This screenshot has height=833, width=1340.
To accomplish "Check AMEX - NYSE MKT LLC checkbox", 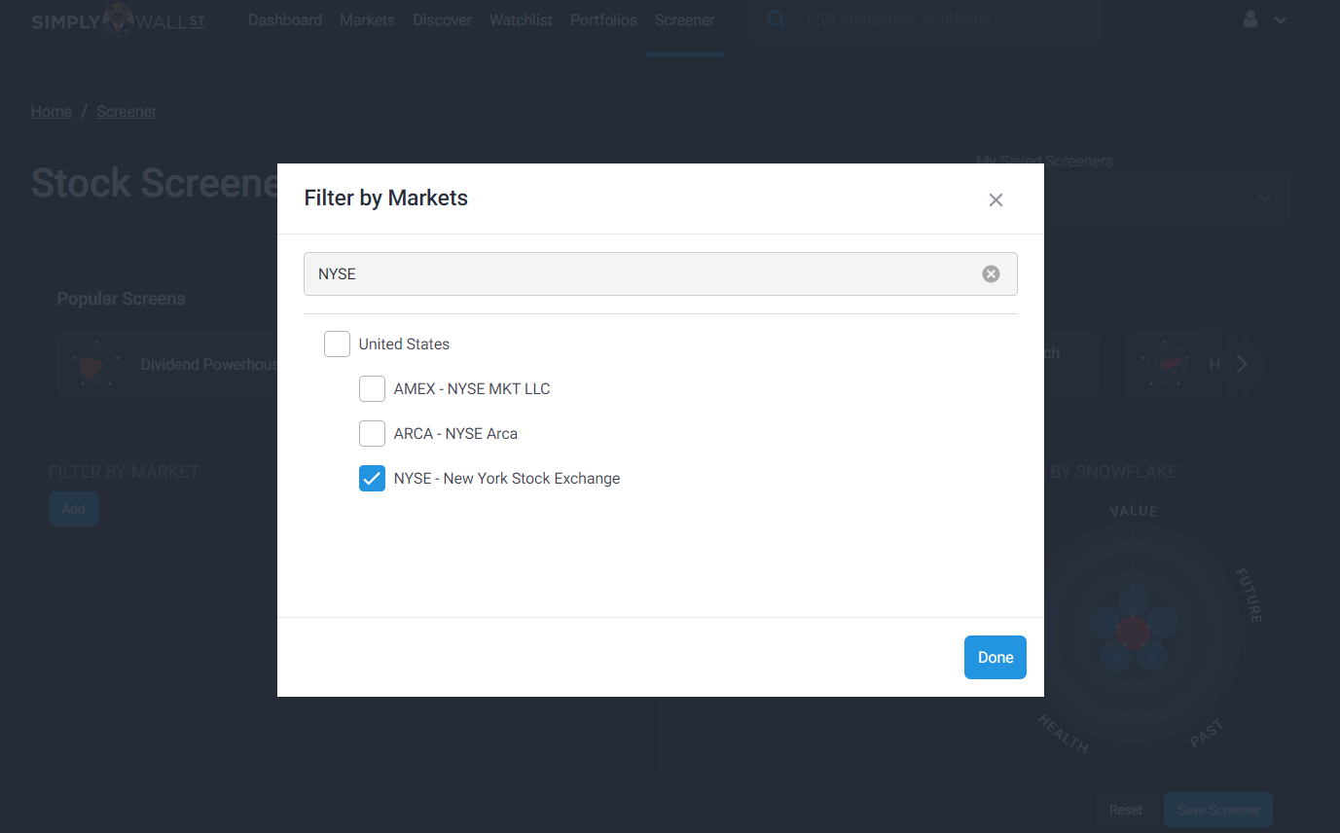I will tap(372, 389).
